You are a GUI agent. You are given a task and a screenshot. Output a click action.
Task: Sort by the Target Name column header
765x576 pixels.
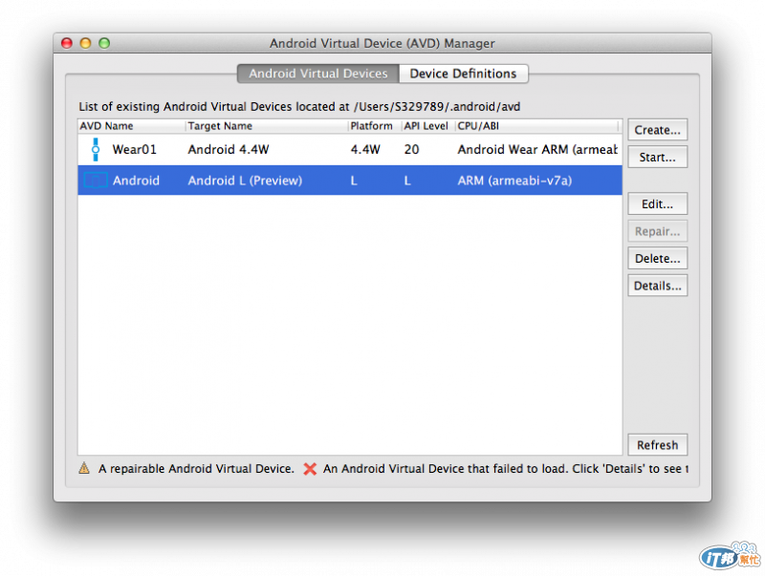pos(267,126)
